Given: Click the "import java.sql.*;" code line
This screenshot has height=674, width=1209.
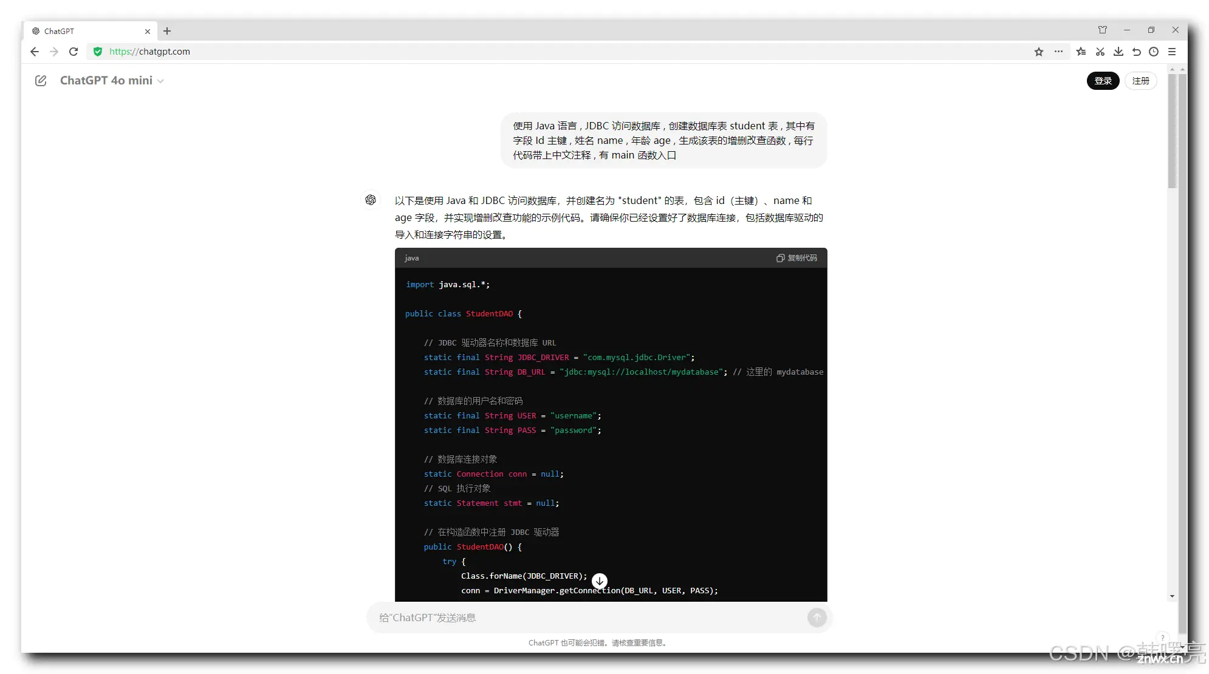Looking at the screenshot, I should [448, 284].
